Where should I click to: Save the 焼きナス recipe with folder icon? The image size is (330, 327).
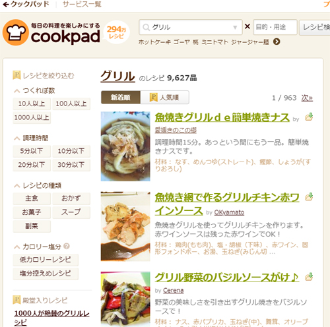(x=309, y=117)
